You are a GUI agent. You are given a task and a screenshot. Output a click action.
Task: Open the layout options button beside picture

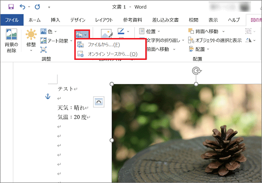(99, 102)
